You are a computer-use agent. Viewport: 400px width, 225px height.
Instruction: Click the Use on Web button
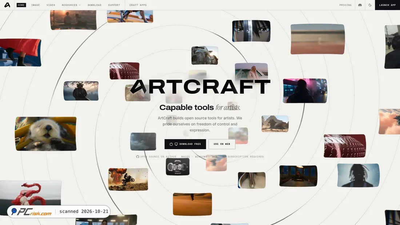pos(222,144)
